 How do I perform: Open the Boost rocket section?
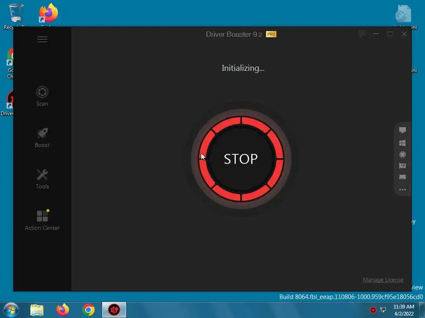point(42,137)
